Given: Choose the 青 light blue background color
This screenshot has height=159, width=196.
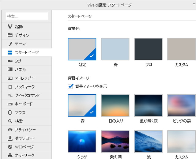Looking at the screenshot, I should click(115, 49).
